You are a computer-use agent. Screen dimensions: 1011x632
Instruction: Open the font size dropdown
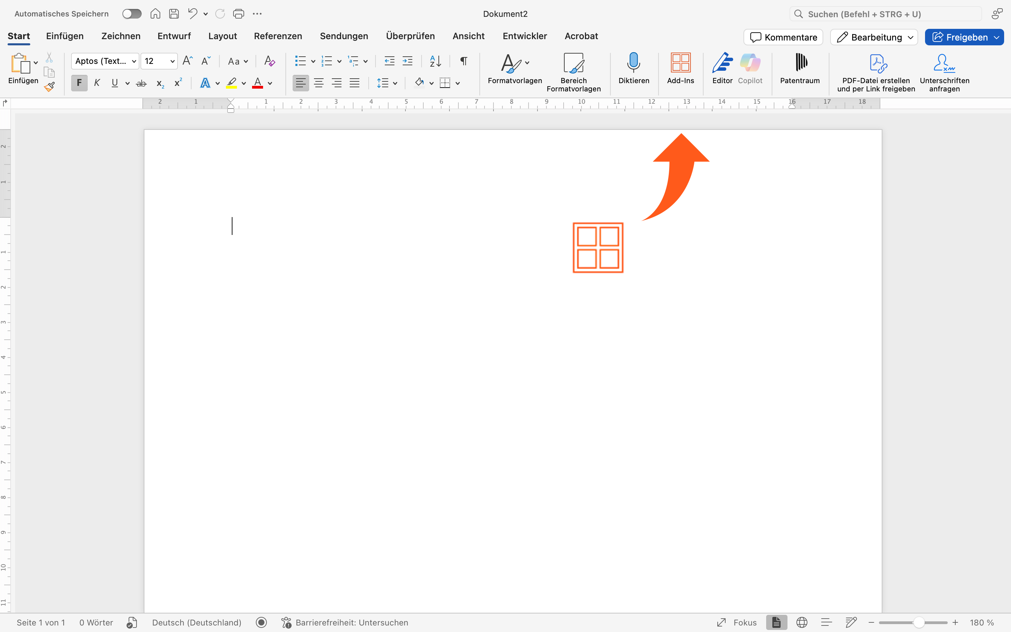(172, 61)
